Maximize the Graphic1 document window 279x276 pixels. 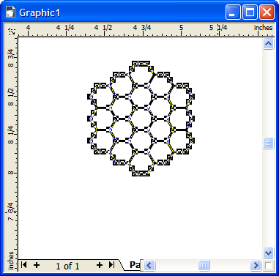coord(250,12)
